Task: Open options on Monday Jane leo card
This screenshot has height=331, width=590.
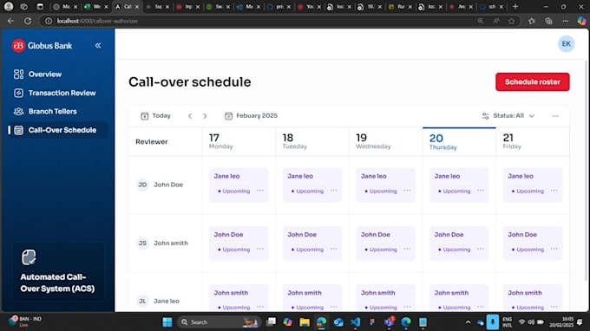Action: (x=260, y=191)
